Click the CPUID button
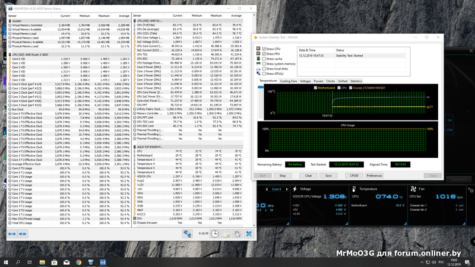Screen dimensions: 475x267 tap(354, 176)
